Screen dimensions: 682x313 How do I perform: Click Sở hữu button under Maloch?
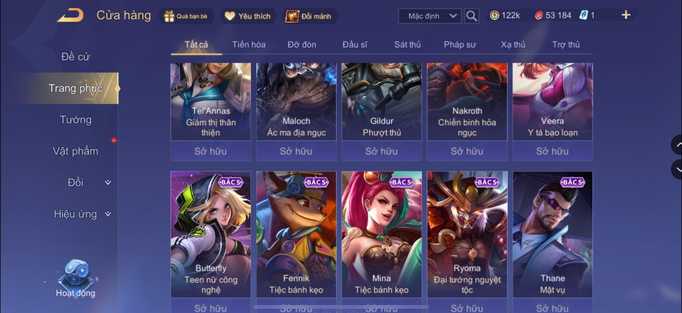(296, 151)
